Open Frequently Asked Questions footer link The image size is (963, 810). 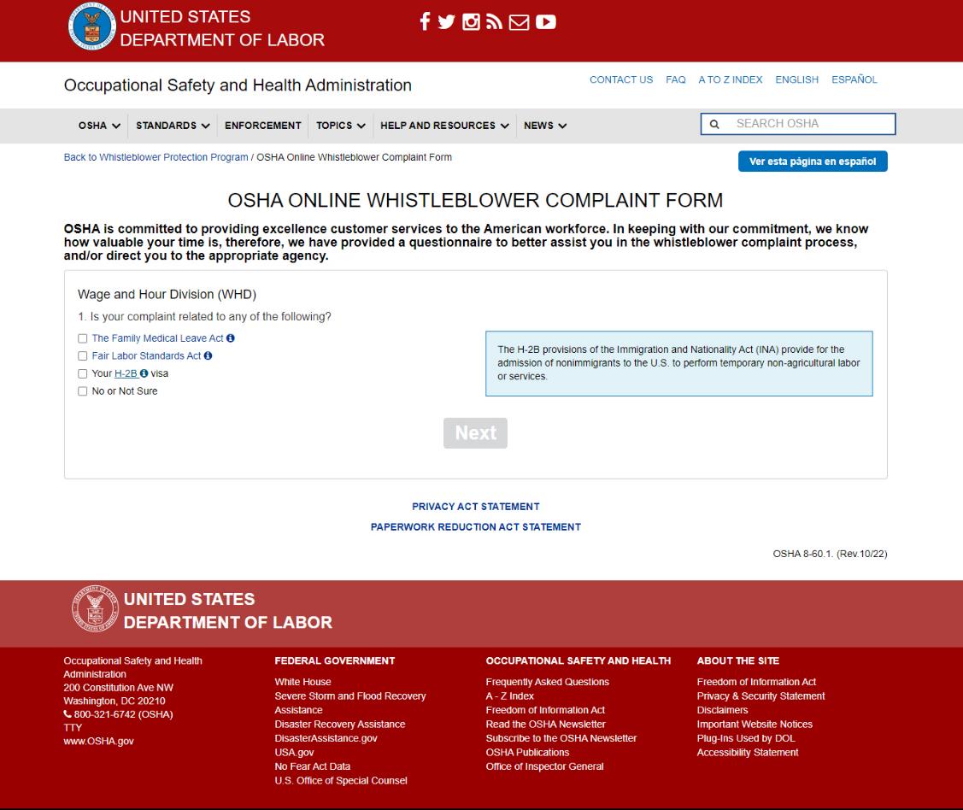coord(547,682)
